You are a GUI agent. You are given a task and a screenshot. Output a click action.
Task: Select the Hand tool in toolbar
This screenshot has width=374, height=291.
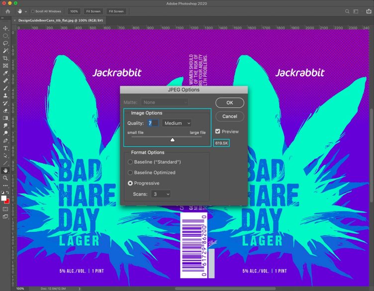pyautogui.click(x=5, y=171)
